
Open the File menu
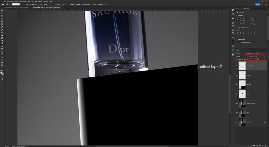[5, 1]
